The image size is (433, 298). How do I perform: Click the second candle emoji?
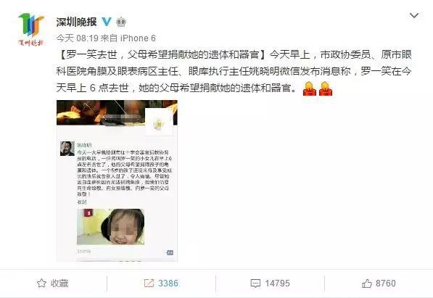pyautogui.click(x=326, y=88)
